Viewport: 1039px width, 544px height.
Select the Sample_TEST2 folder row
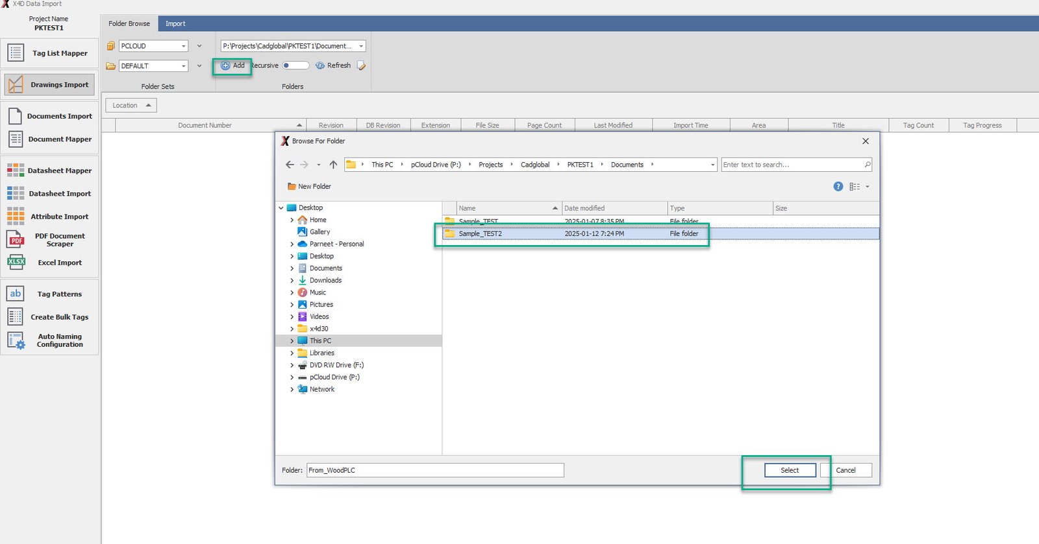pos(481,234)
